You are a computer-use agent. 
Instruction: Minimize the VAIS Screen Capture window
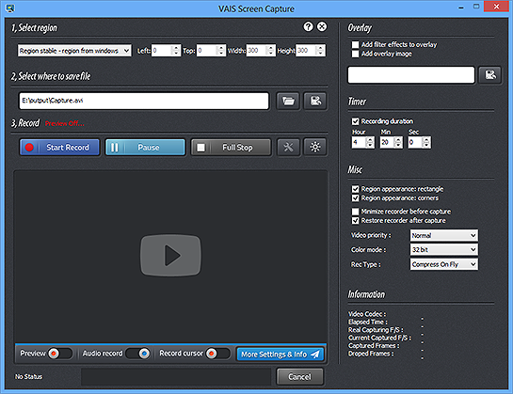(461, 8)
